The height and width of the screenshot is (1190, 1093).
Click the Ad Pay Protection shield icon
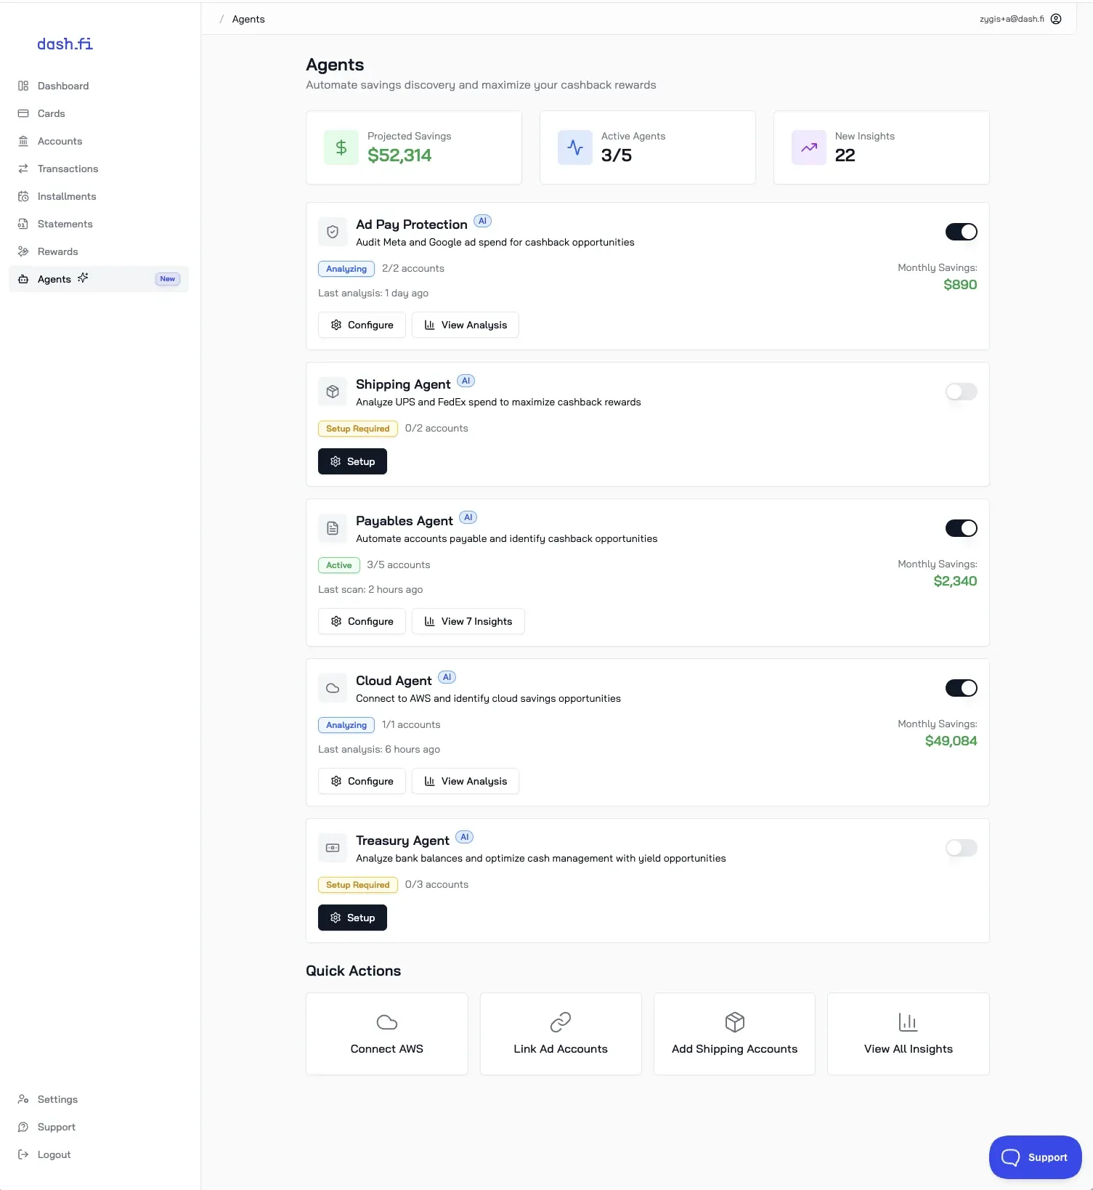pos(333,232)
